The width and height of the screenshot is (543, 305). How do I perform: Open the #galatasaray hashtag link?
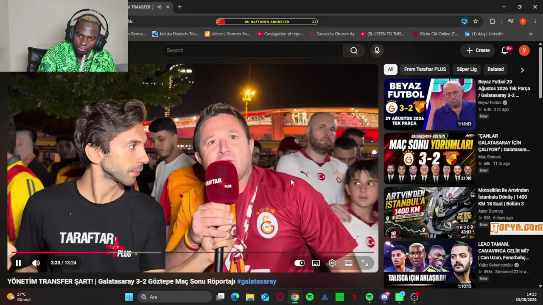pyautogui.click(x=257, y=281)
